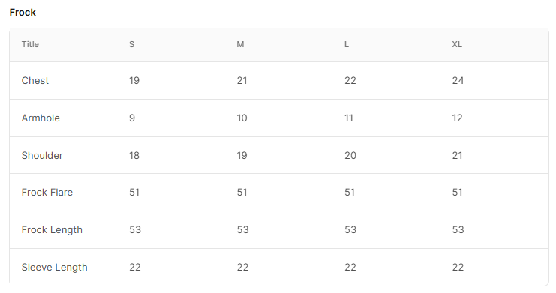This screenshot has width=556, height=293.
Task: Select the Frock Flare row label
Action: (x=47, y=193)
